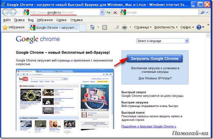Open the recent pages dropdown arrow

[x=19, y=12]
